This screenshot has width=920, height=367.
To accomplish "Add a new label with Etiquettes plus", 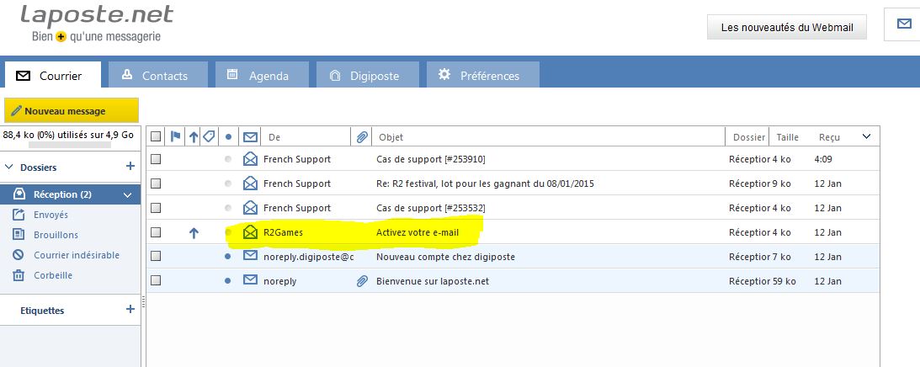I will click(130, 310).
